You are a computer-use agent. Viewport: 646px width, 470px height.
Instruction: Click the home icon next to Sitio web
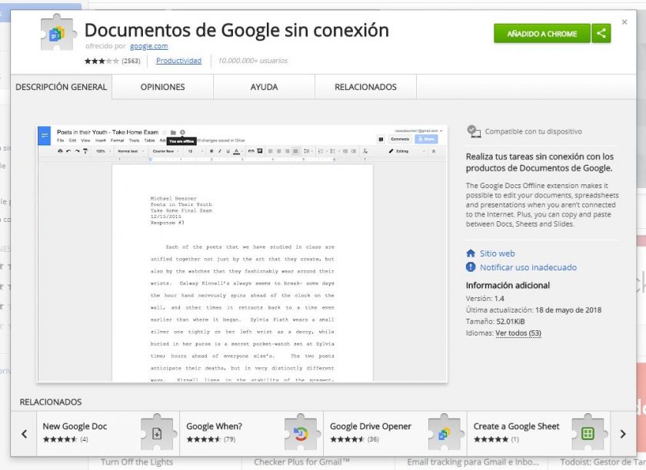(x=470, y=253)
